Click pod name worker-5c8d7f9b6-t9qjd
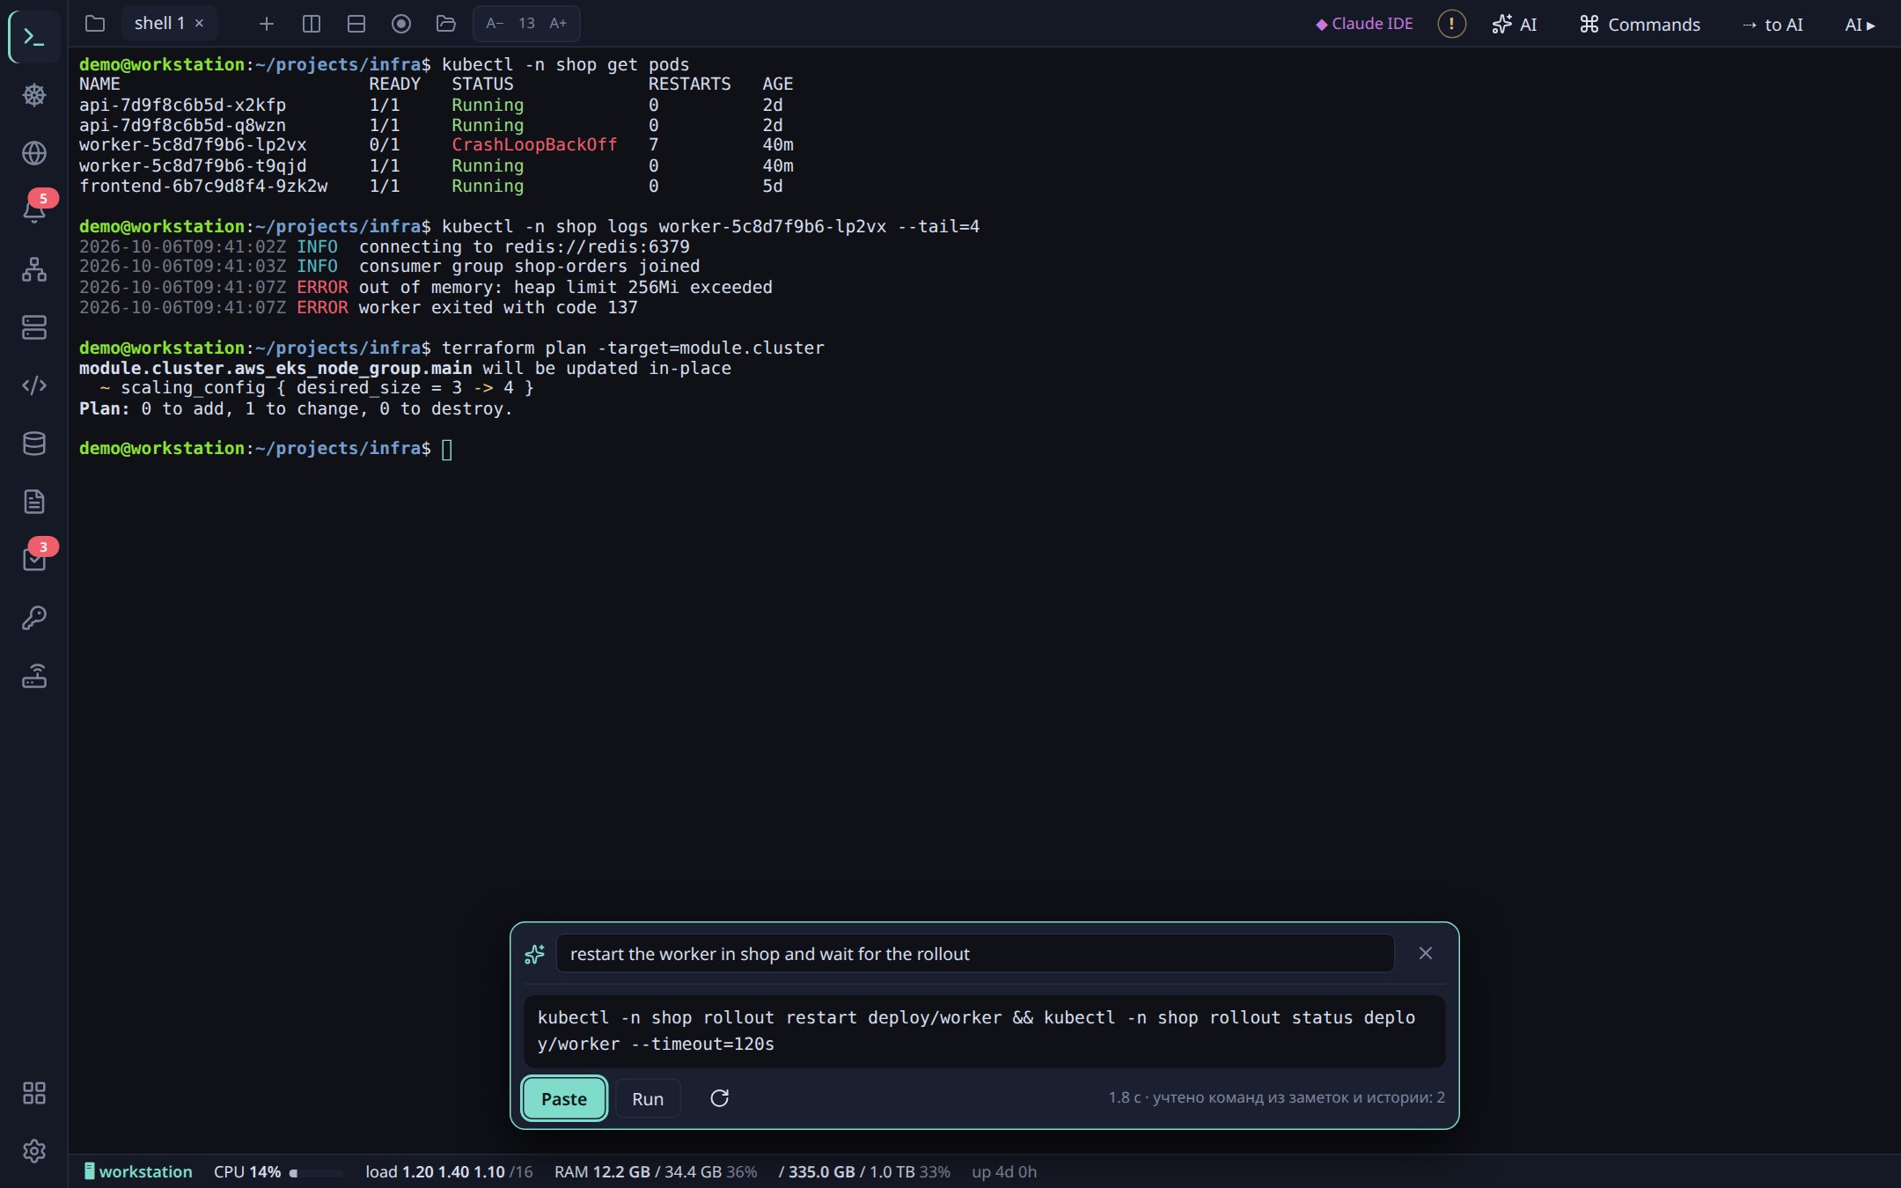This screenshot has height=1188, width=1901. point(193,165)
